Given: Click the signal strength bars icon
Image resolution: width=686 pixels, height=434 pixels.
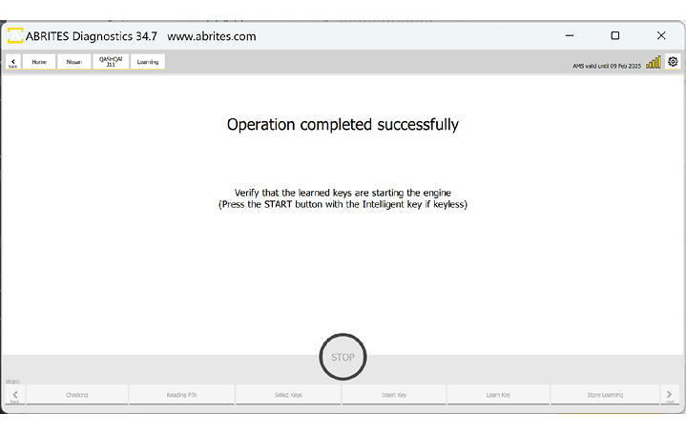Looking at the screenshot, I should (x=654, y=62).
